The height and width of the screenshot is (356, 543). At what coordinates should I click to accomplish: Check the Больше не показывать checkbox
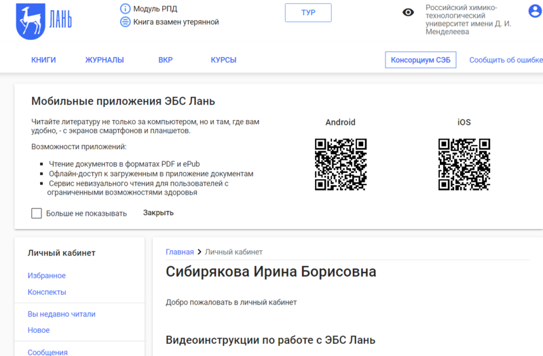pyautogui.click(x=37, y=213)
